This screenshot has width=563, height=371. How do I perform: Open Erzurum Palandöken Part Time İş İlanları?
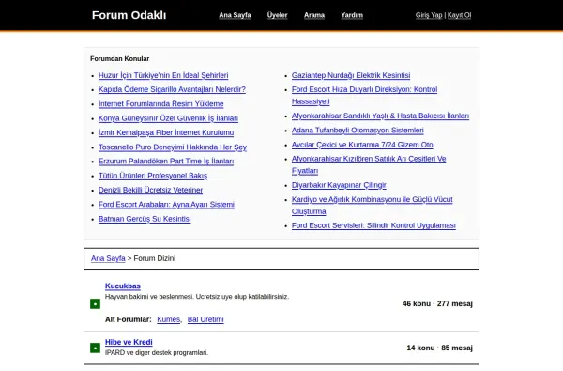166,161
